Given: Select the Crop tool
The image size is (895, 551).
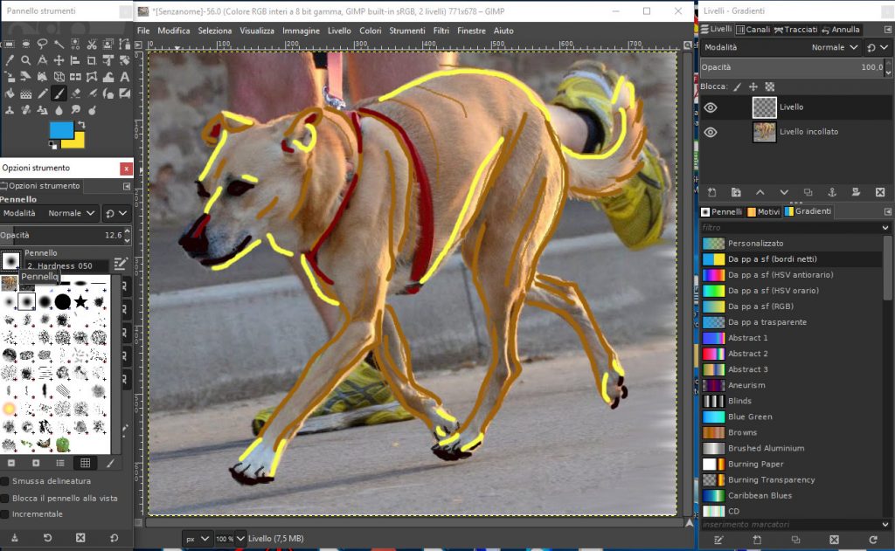Looking at the screenshot, I should click(x=92, y=60).
